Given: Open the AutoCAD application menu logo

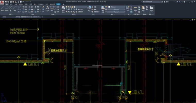Looking at the screenshot, I should 2,2.
